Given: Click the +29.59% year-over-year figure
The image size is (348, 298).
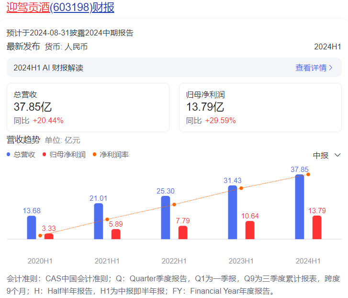Looking at the screenshot, I should (220, 121).
